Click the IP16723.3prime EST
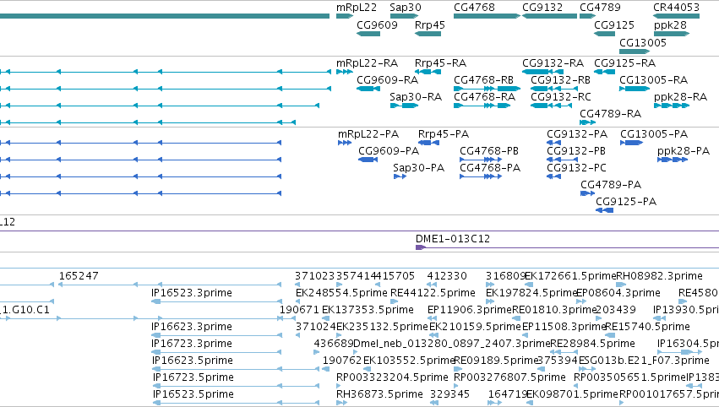The height and width of the screenshot is (407, 719). [x=216, y=352]
